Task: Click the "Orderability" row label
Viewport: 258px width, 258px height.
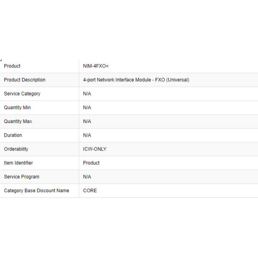Action: coord(16,149)
